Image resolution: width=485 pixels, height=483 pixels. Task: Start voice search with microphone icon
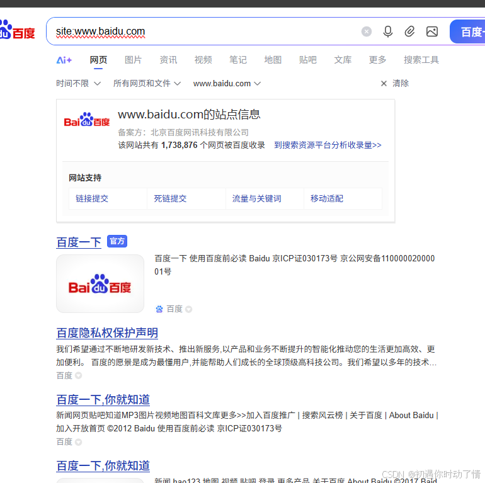[388, 31]
